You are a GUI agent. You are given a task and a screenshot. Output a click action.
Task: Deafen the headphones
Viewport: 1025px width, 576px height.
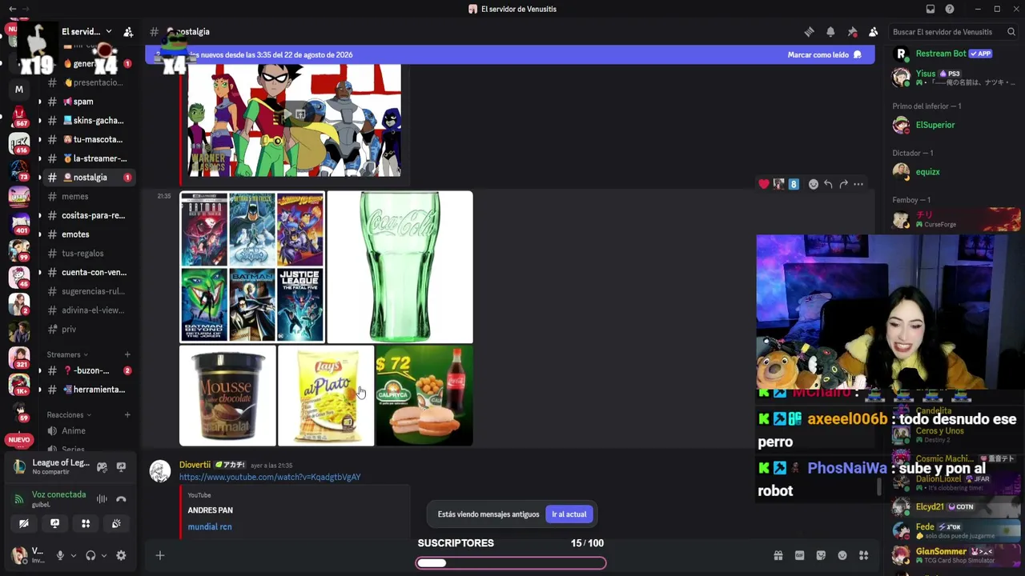(90, 556)
